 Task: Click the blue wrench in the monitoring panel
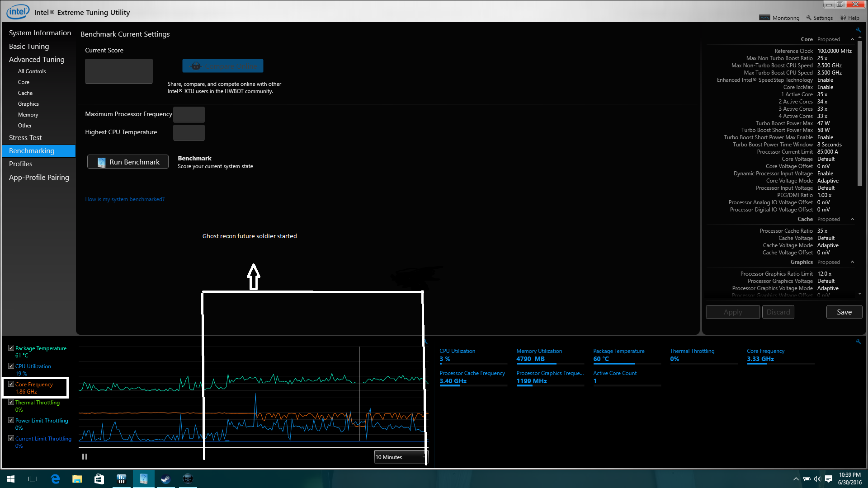point(858,342)
